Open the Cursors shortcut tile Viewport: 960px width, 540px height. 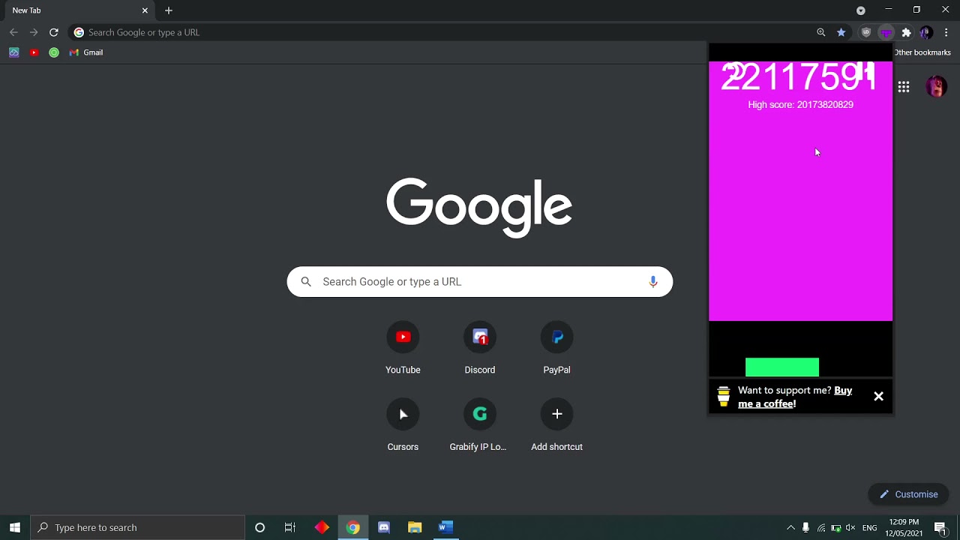click(403, 427)
